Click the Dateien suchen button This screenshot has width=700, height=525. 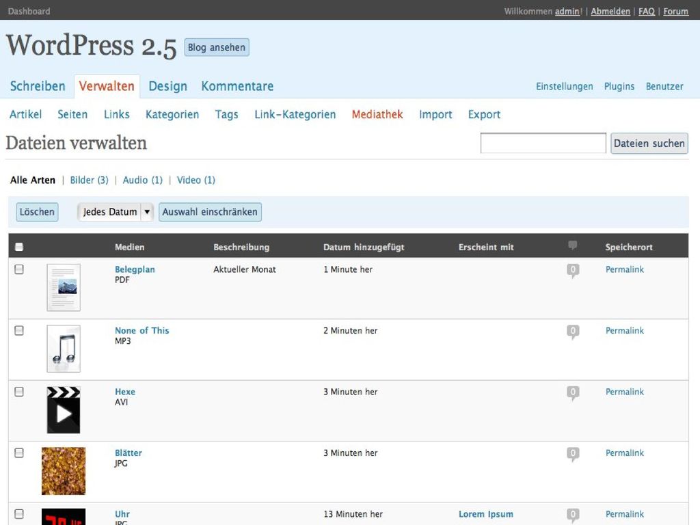pos(649,144)
